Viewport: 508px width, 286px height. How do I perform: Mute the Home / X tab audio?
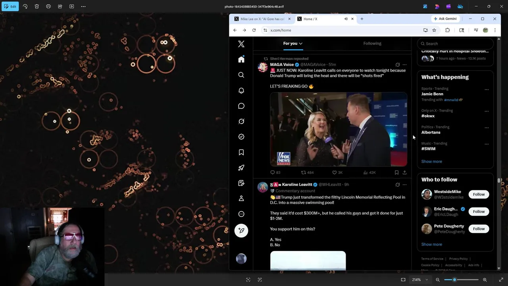coord(346,19)
